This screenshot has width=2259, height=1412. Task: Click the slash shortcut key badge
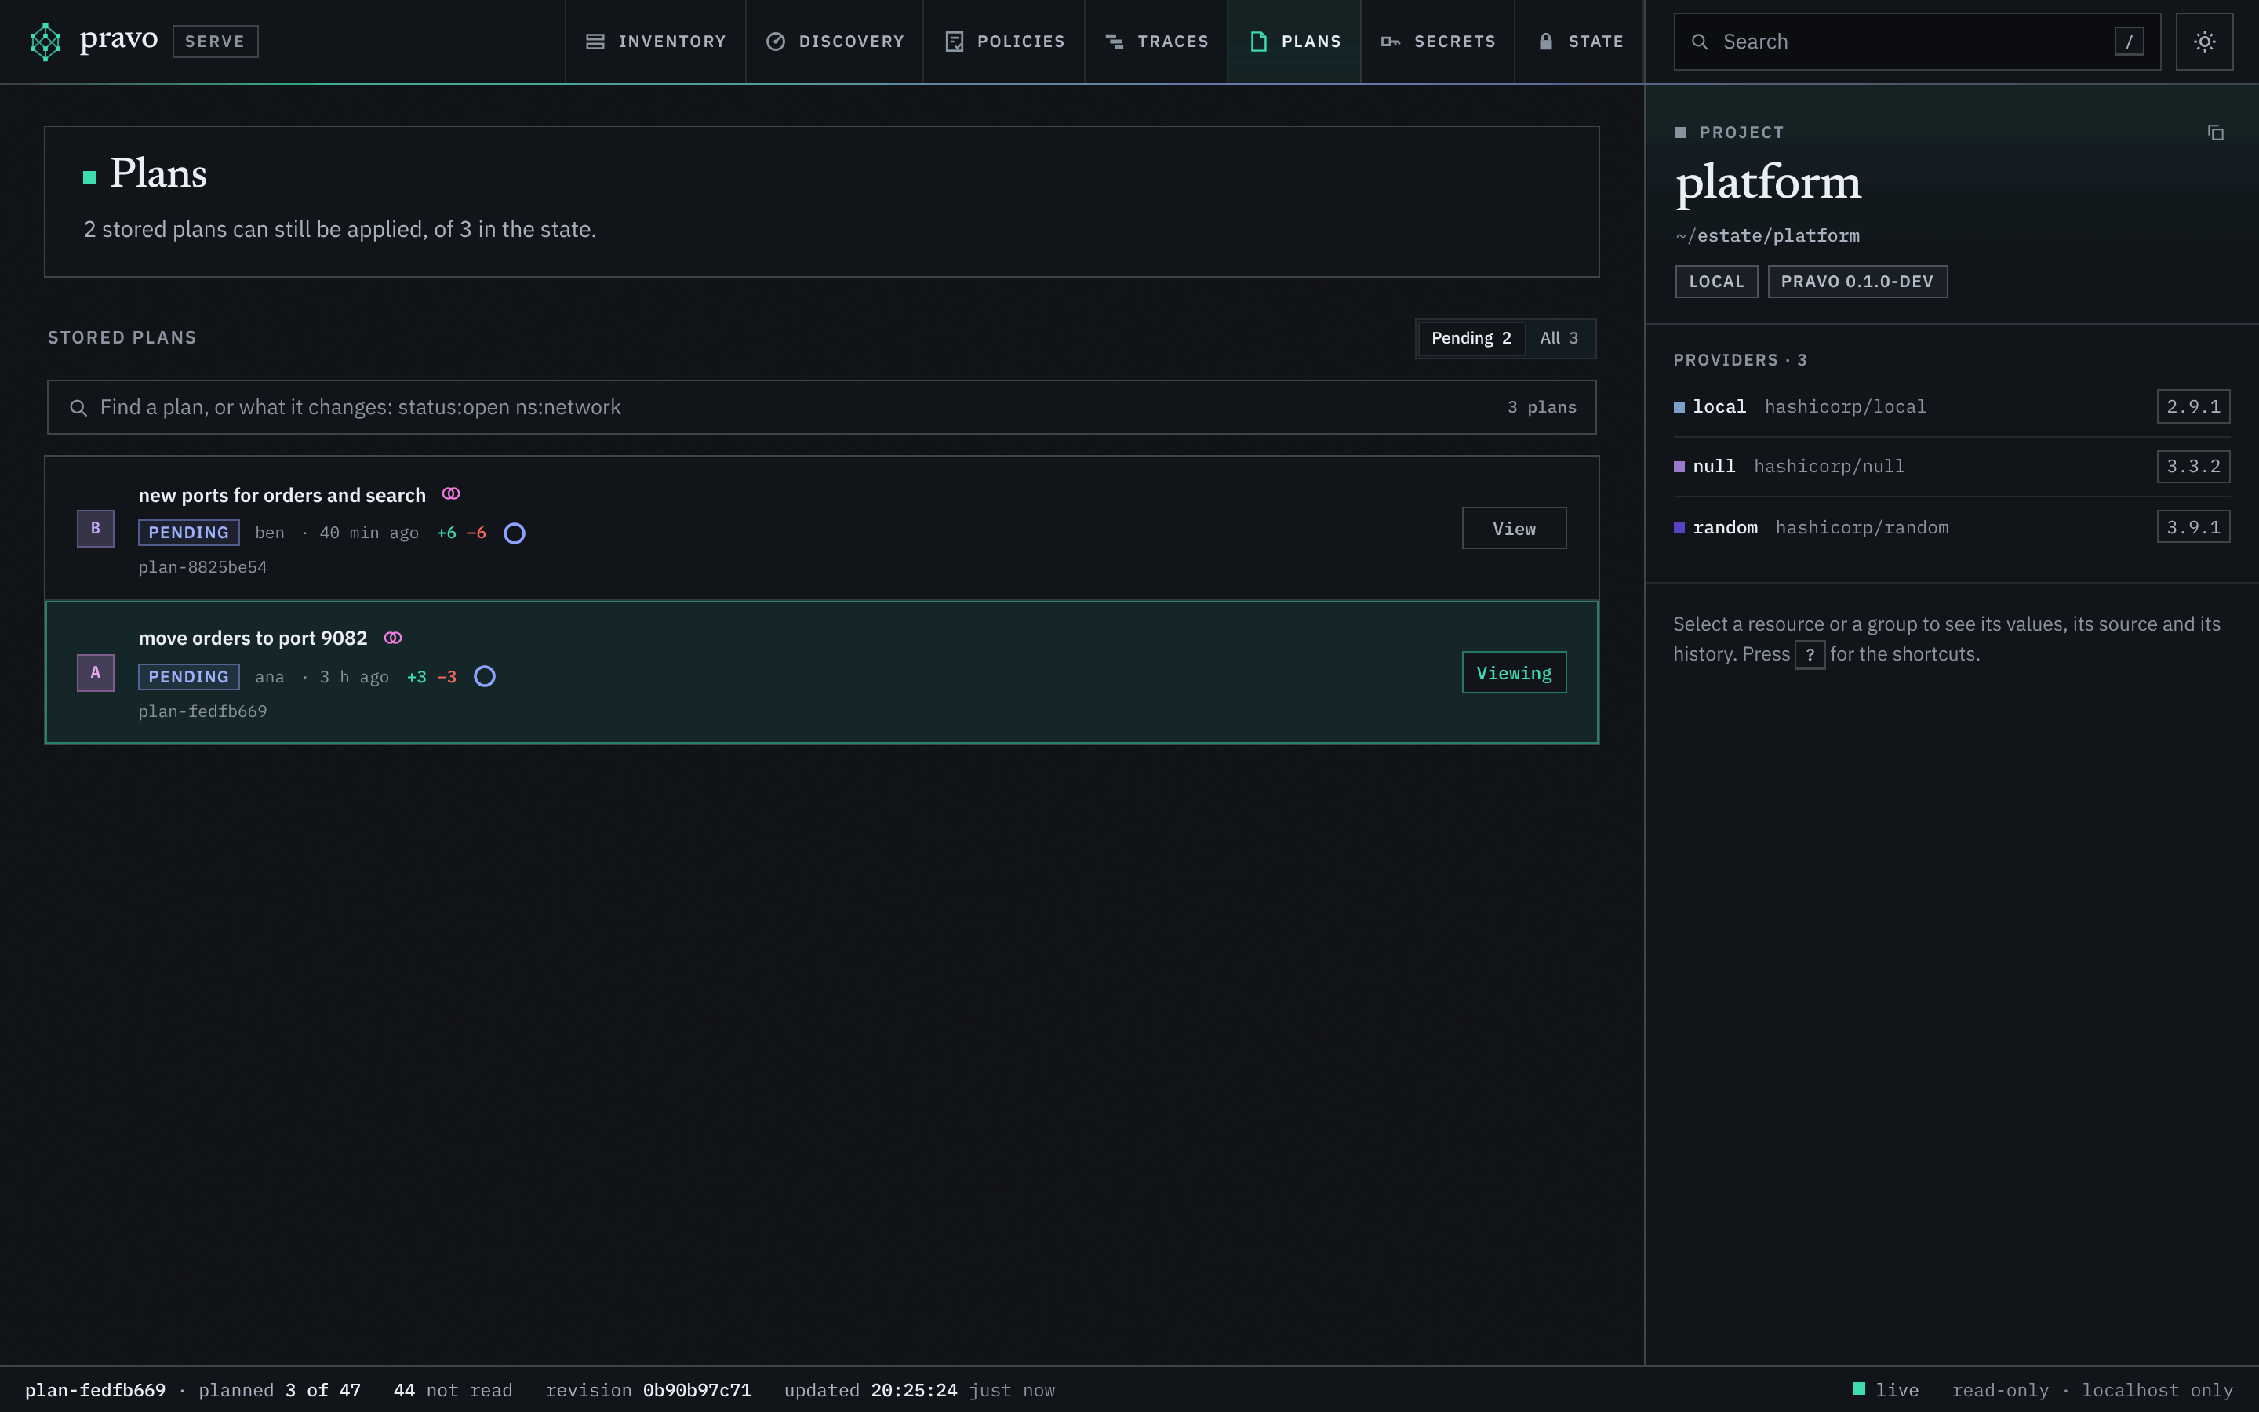2130,42
